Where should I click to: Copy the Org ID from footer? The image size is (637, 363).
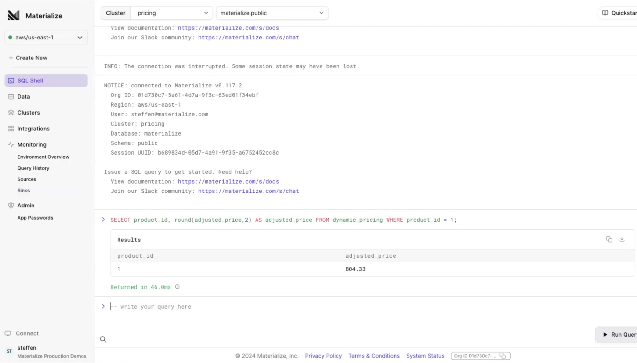point(503,356)
